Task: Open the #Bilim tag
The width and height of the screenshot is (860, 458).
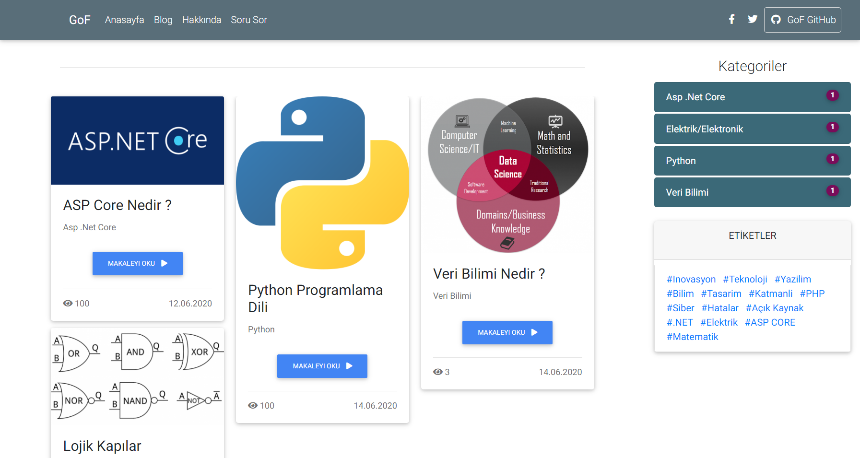Action: coord(680,294)
